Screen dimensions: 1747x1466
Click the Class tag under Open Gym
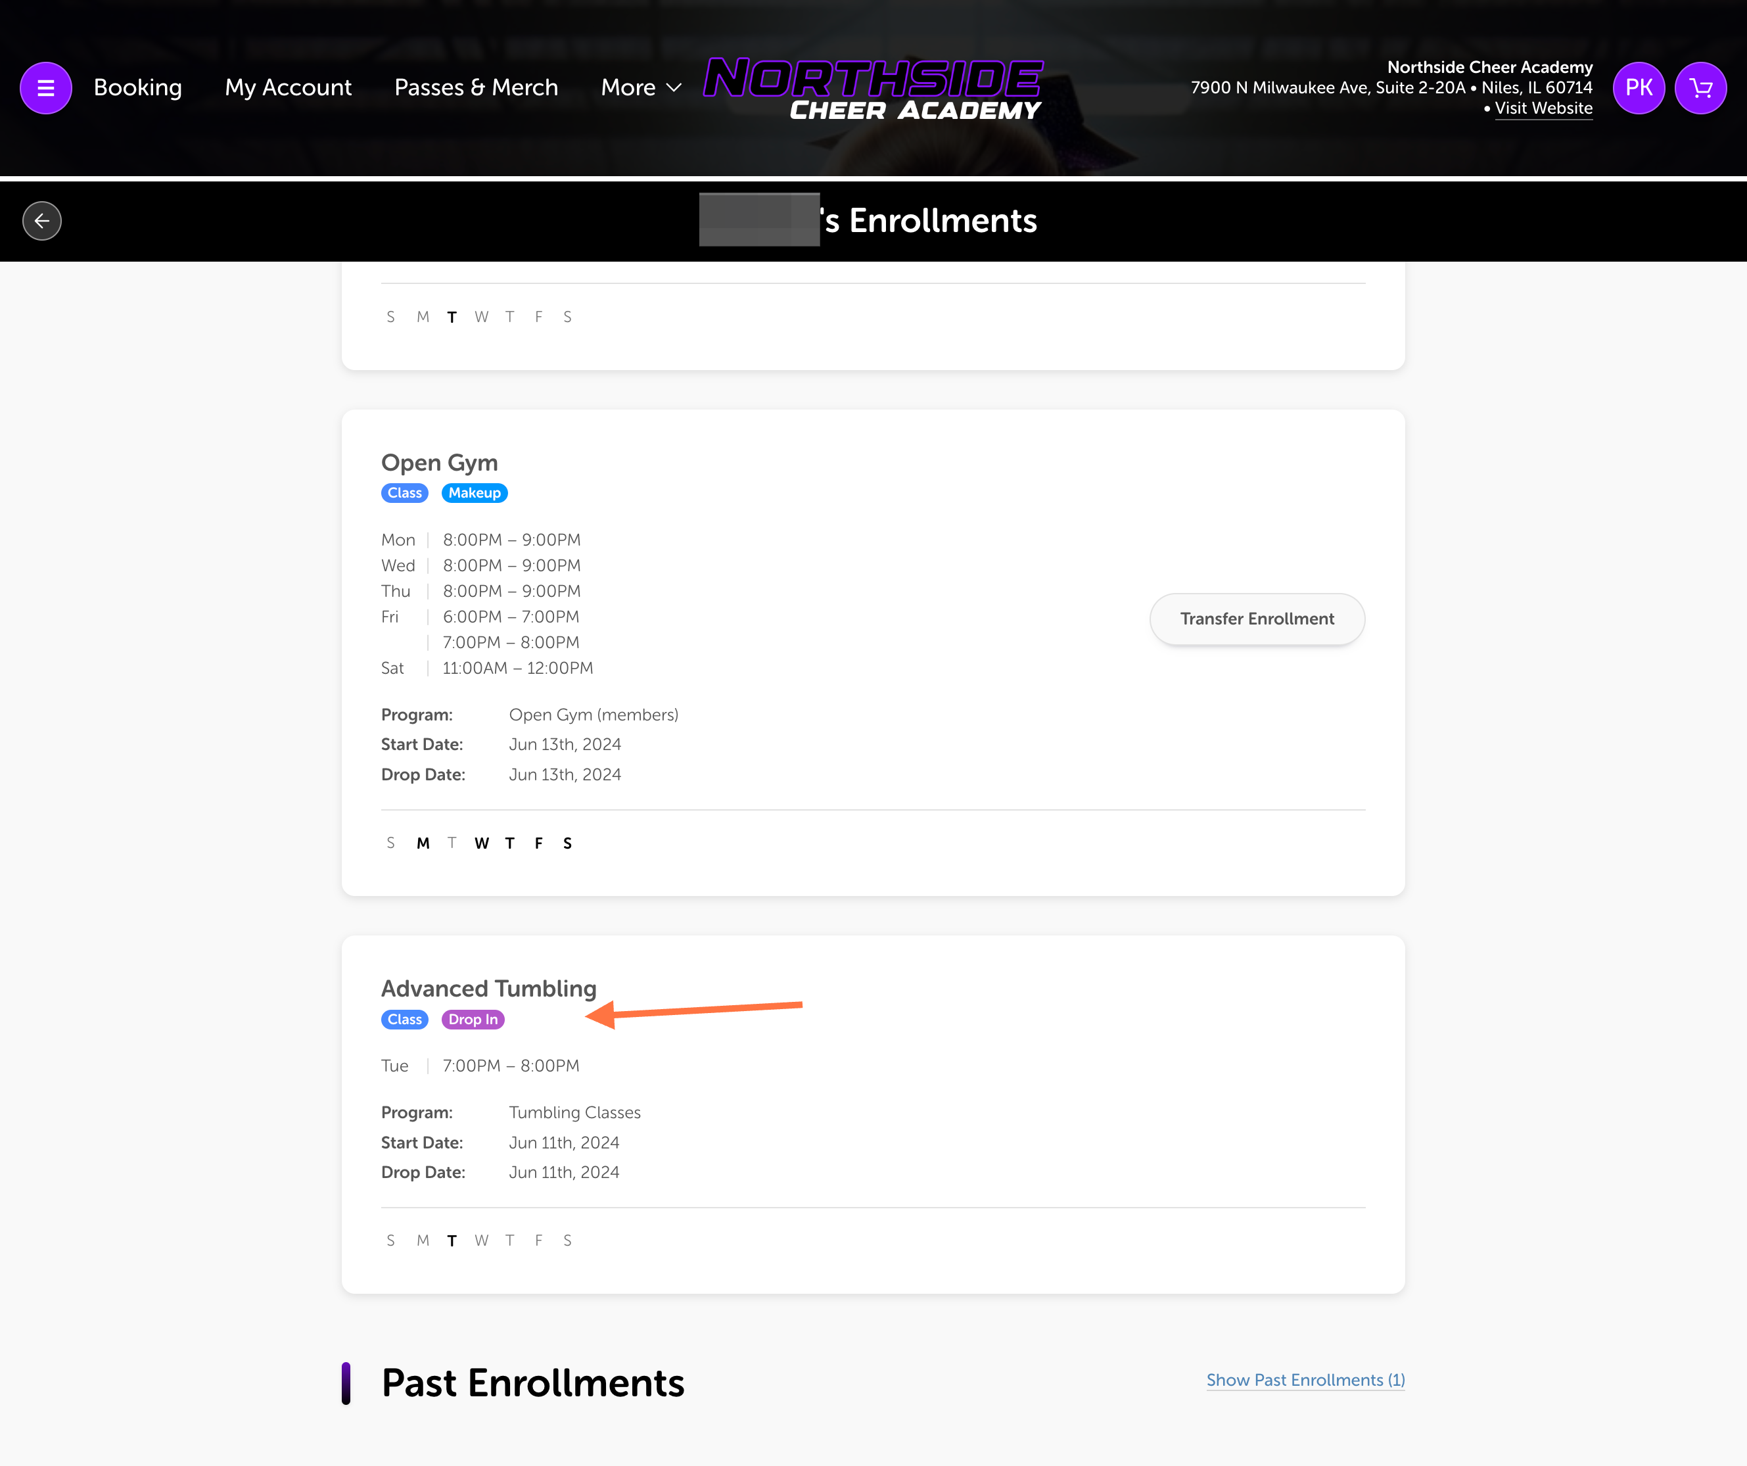[404, 492]
